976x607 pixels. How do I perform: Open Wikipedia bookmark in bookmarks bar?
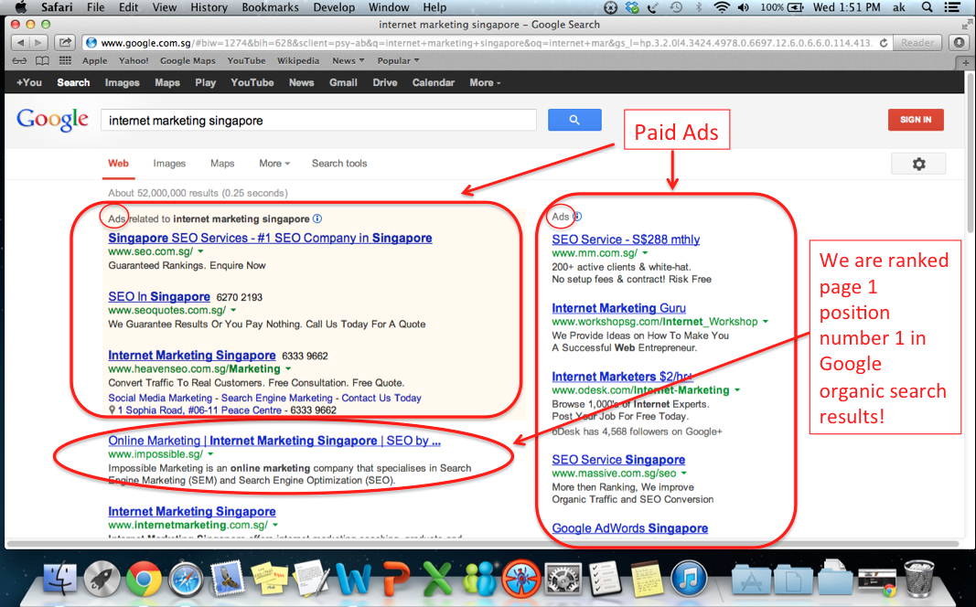[x=298, y=61]
